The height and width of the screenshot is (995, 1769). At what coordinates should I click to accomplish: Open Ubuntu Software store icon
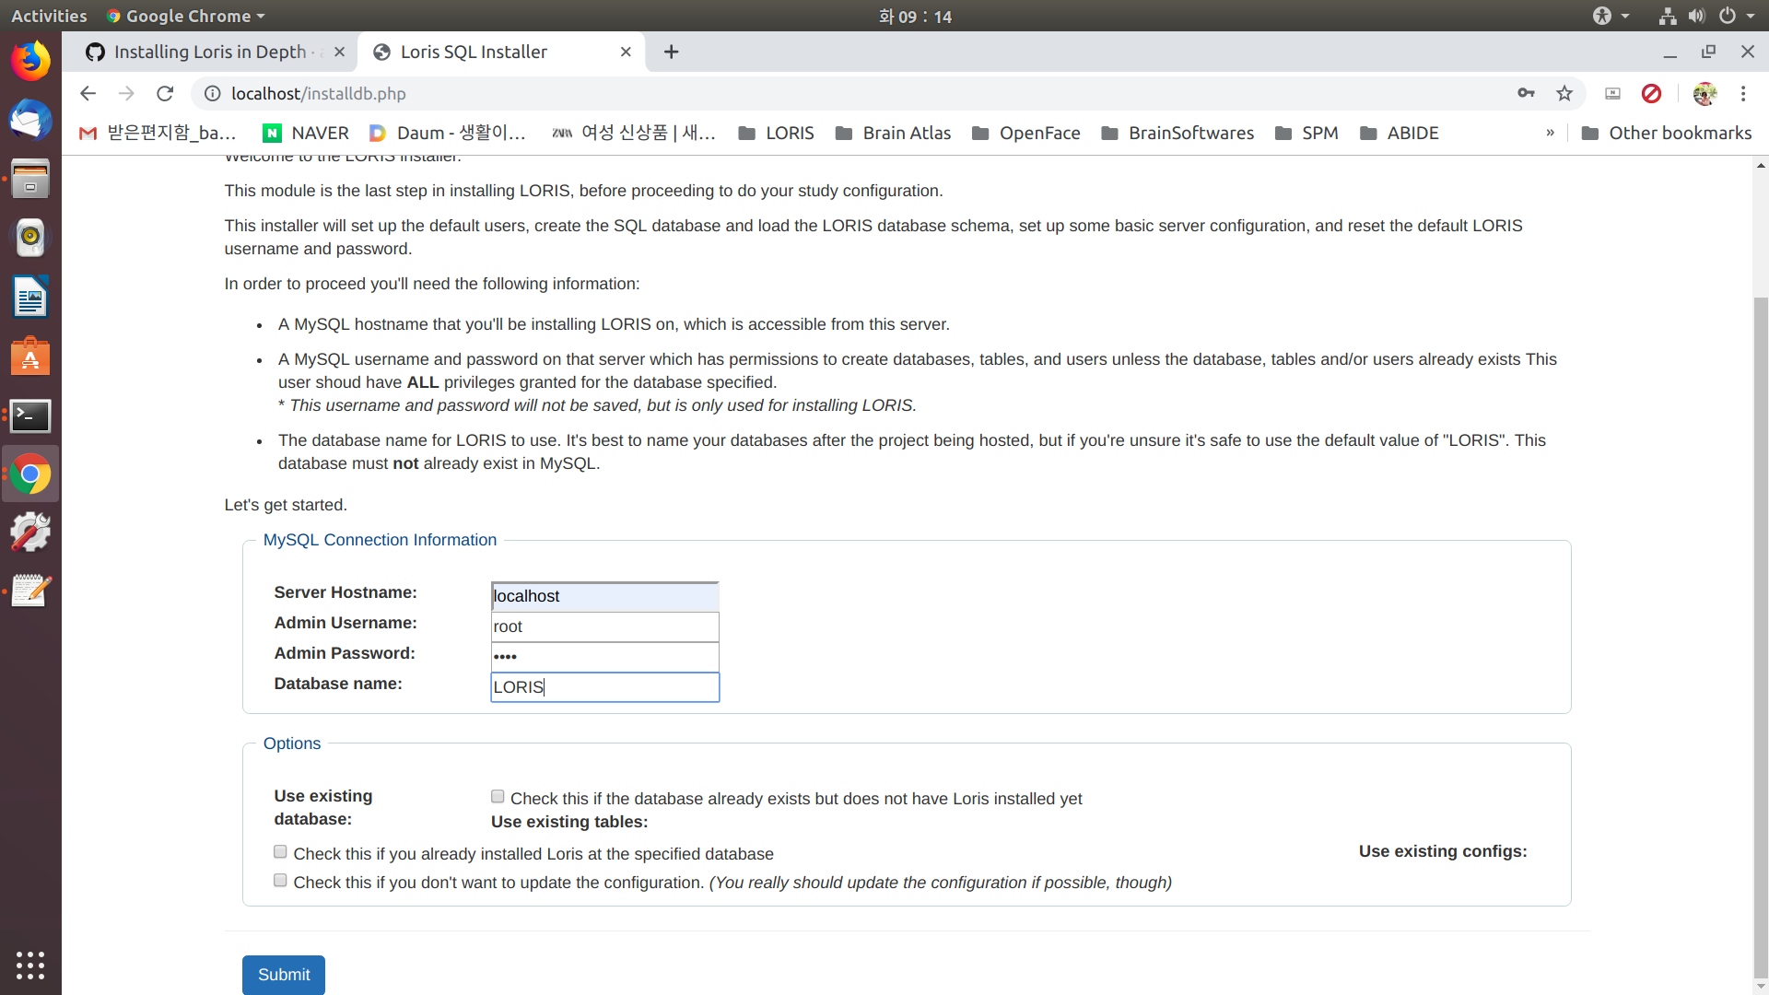pos(30,357)
